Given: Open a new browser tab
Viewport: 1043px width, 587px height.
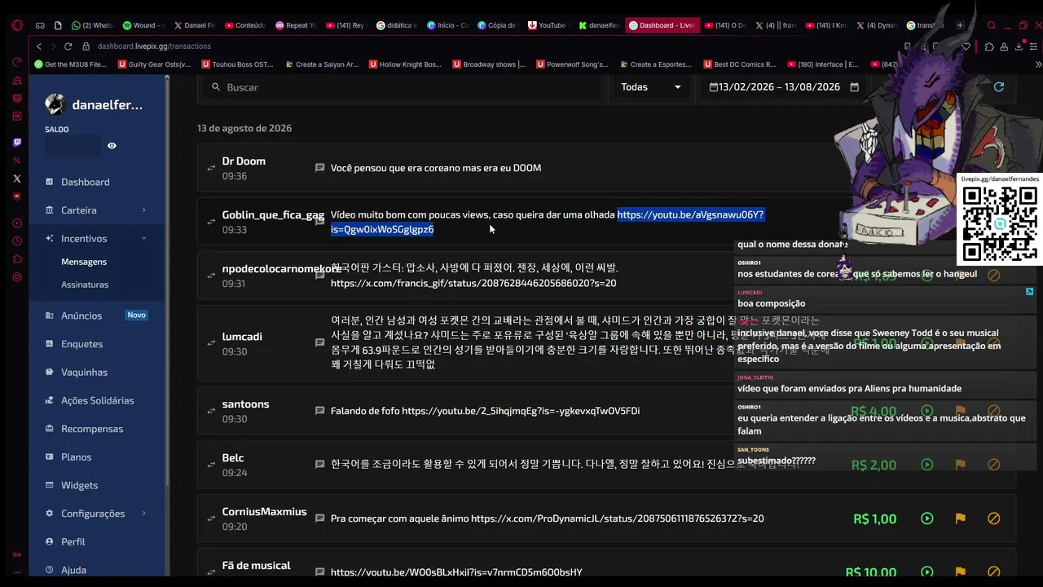Looking at the screenshot, I should point(960,25).
